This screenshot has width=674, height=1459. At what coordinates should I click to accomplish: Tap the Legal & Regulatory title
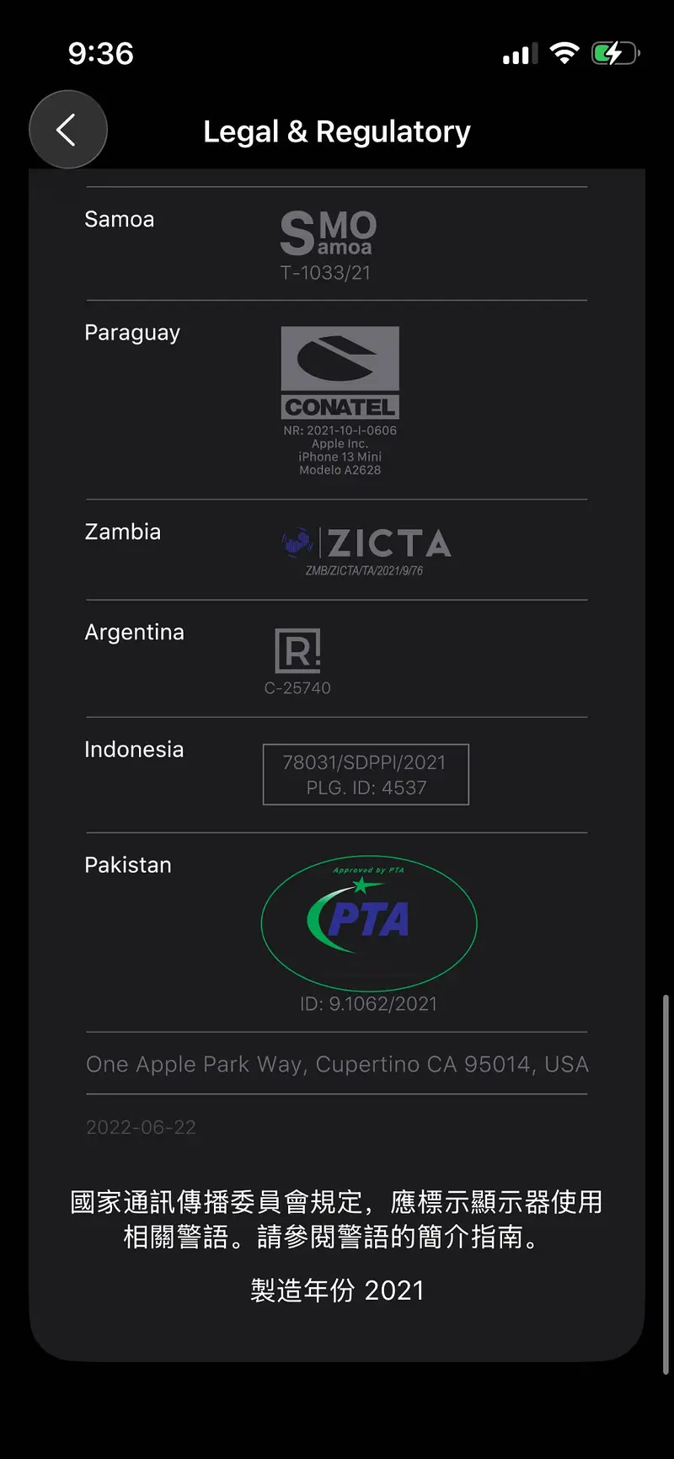point(337,131)
